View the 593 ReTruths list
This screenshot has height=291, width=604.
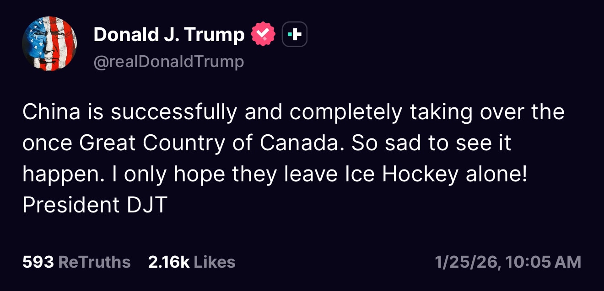click(x=76, y=262)
